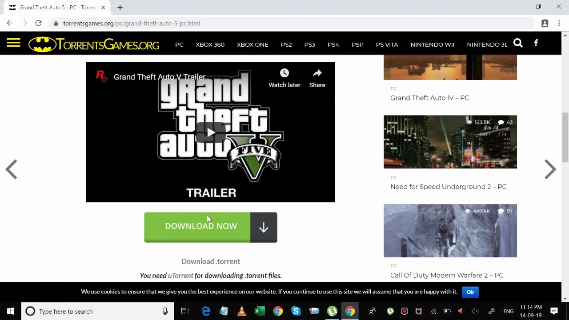Click the 87 comments bubble icon

pos(501,211)
